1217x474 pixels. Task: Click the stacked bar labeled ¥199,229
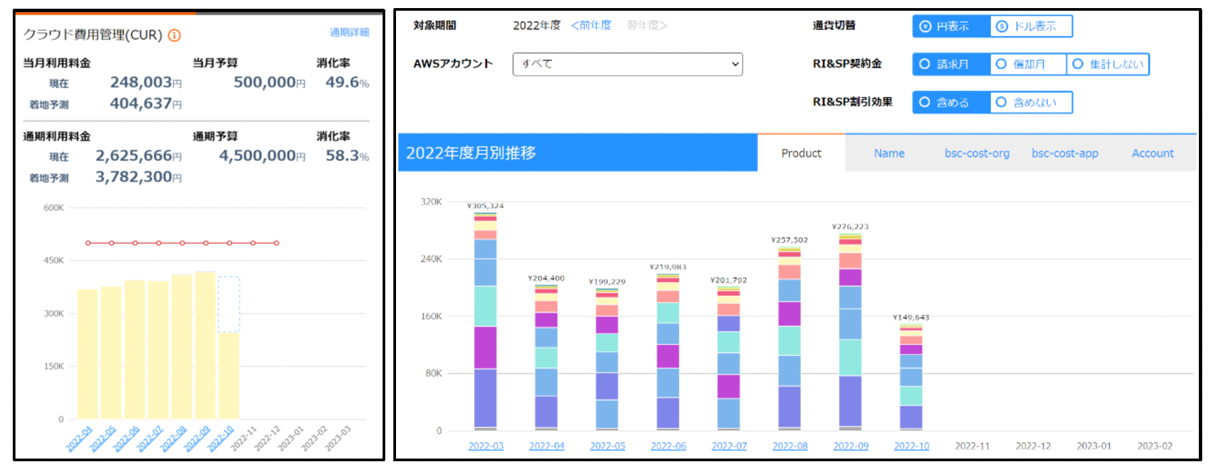[x=607, y=359]
